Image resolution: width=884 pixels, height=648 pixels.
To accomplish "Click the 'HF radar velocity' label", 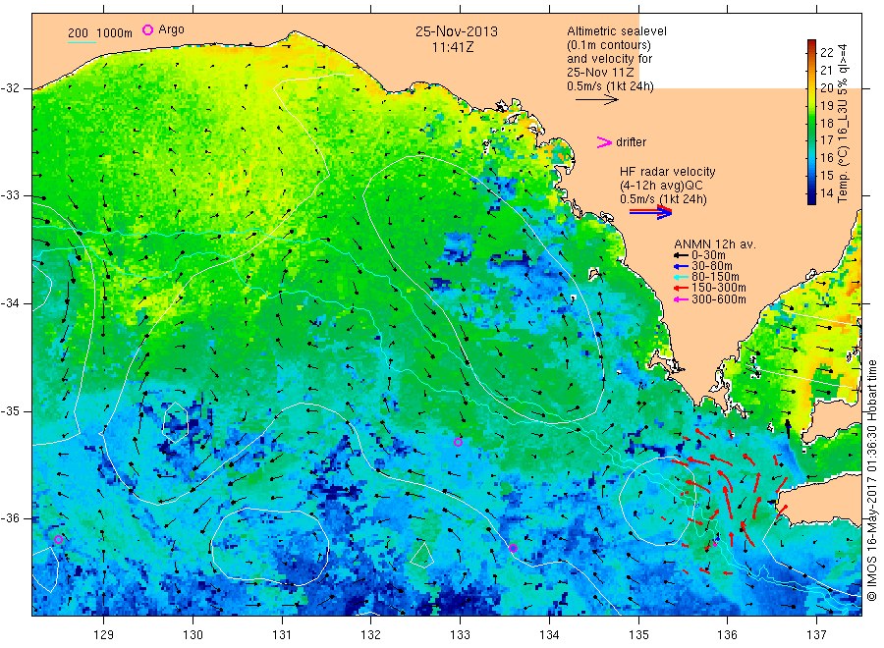I will coord(668,172).
